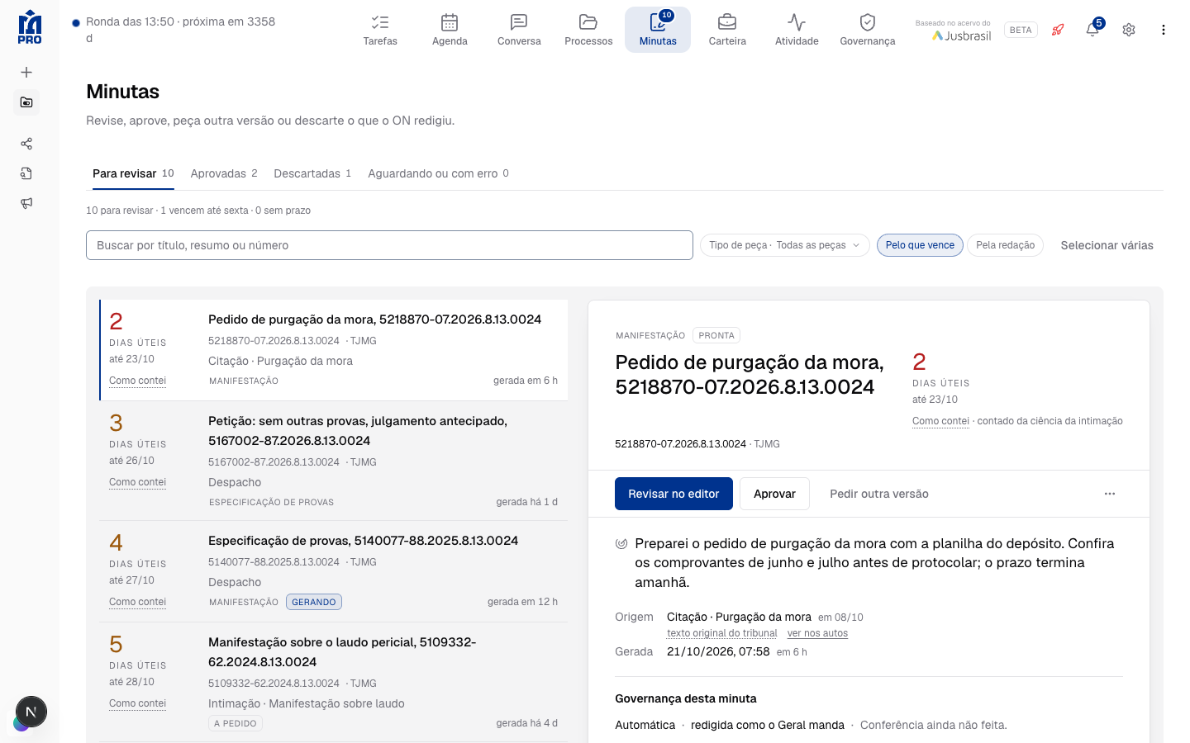Click 'Selecionar várias'
1190x743 pixels.
[x=1107, y=245]
